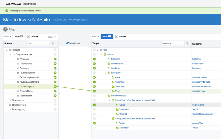This screenshot has width=221, height=139.
Task: Click the Contact node icon in Target
Action: point(105,54)
